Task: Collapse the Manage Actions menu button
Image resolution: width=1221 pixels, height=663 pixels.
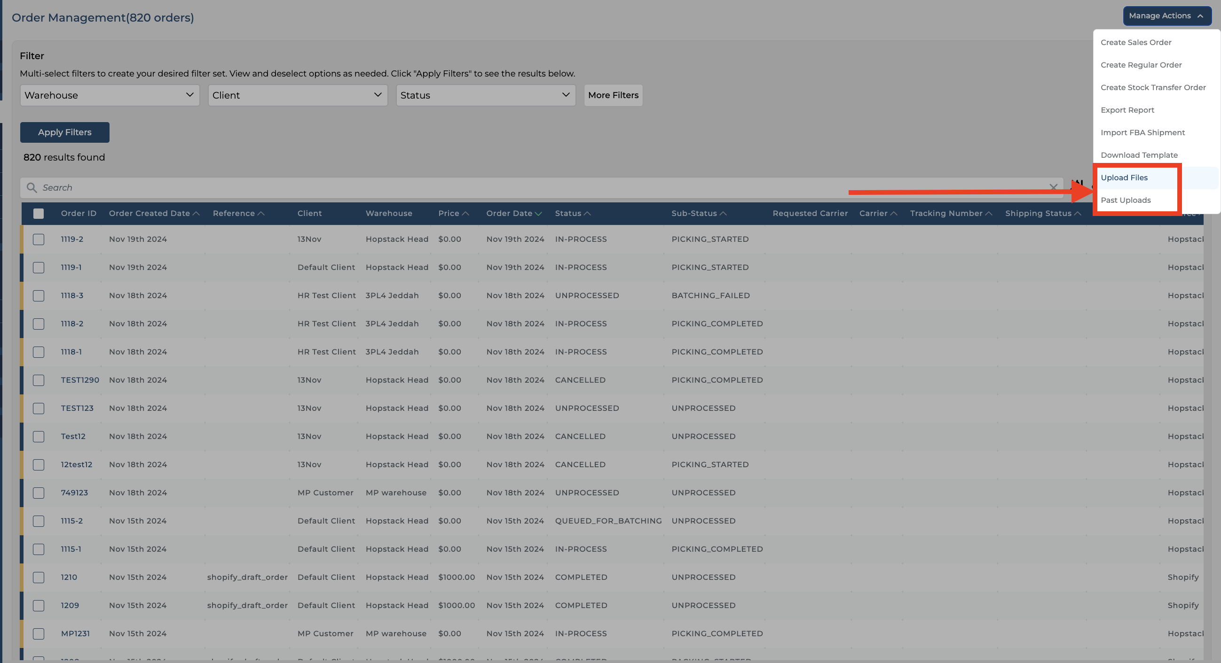Action: 1166,16
